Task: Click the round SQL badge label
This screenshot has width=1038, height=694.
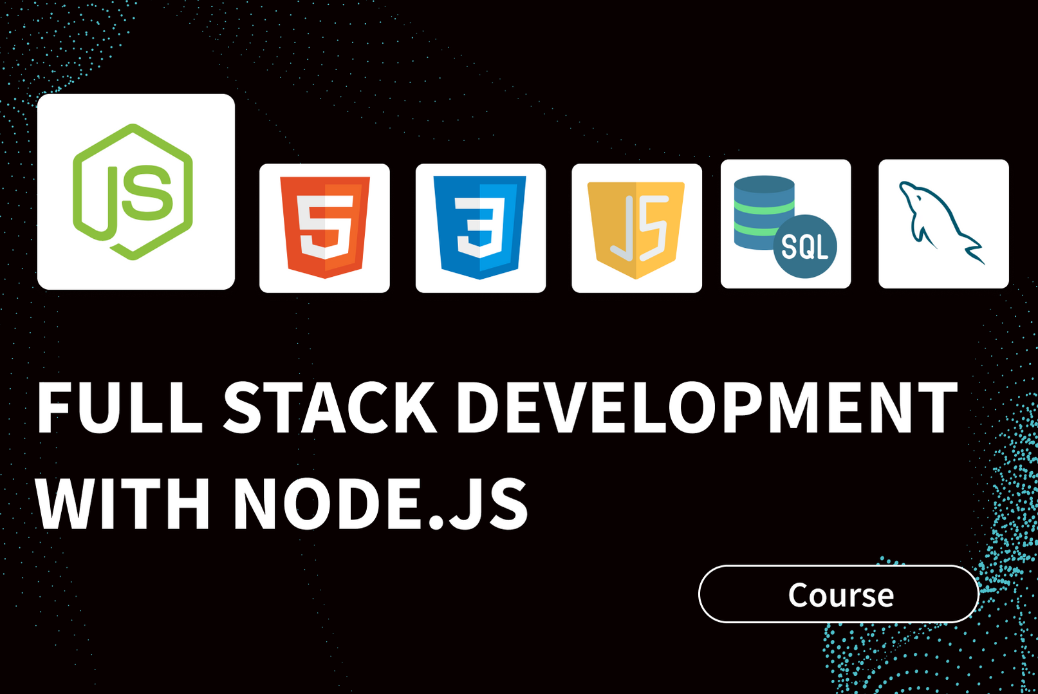Action: [804, 247]
